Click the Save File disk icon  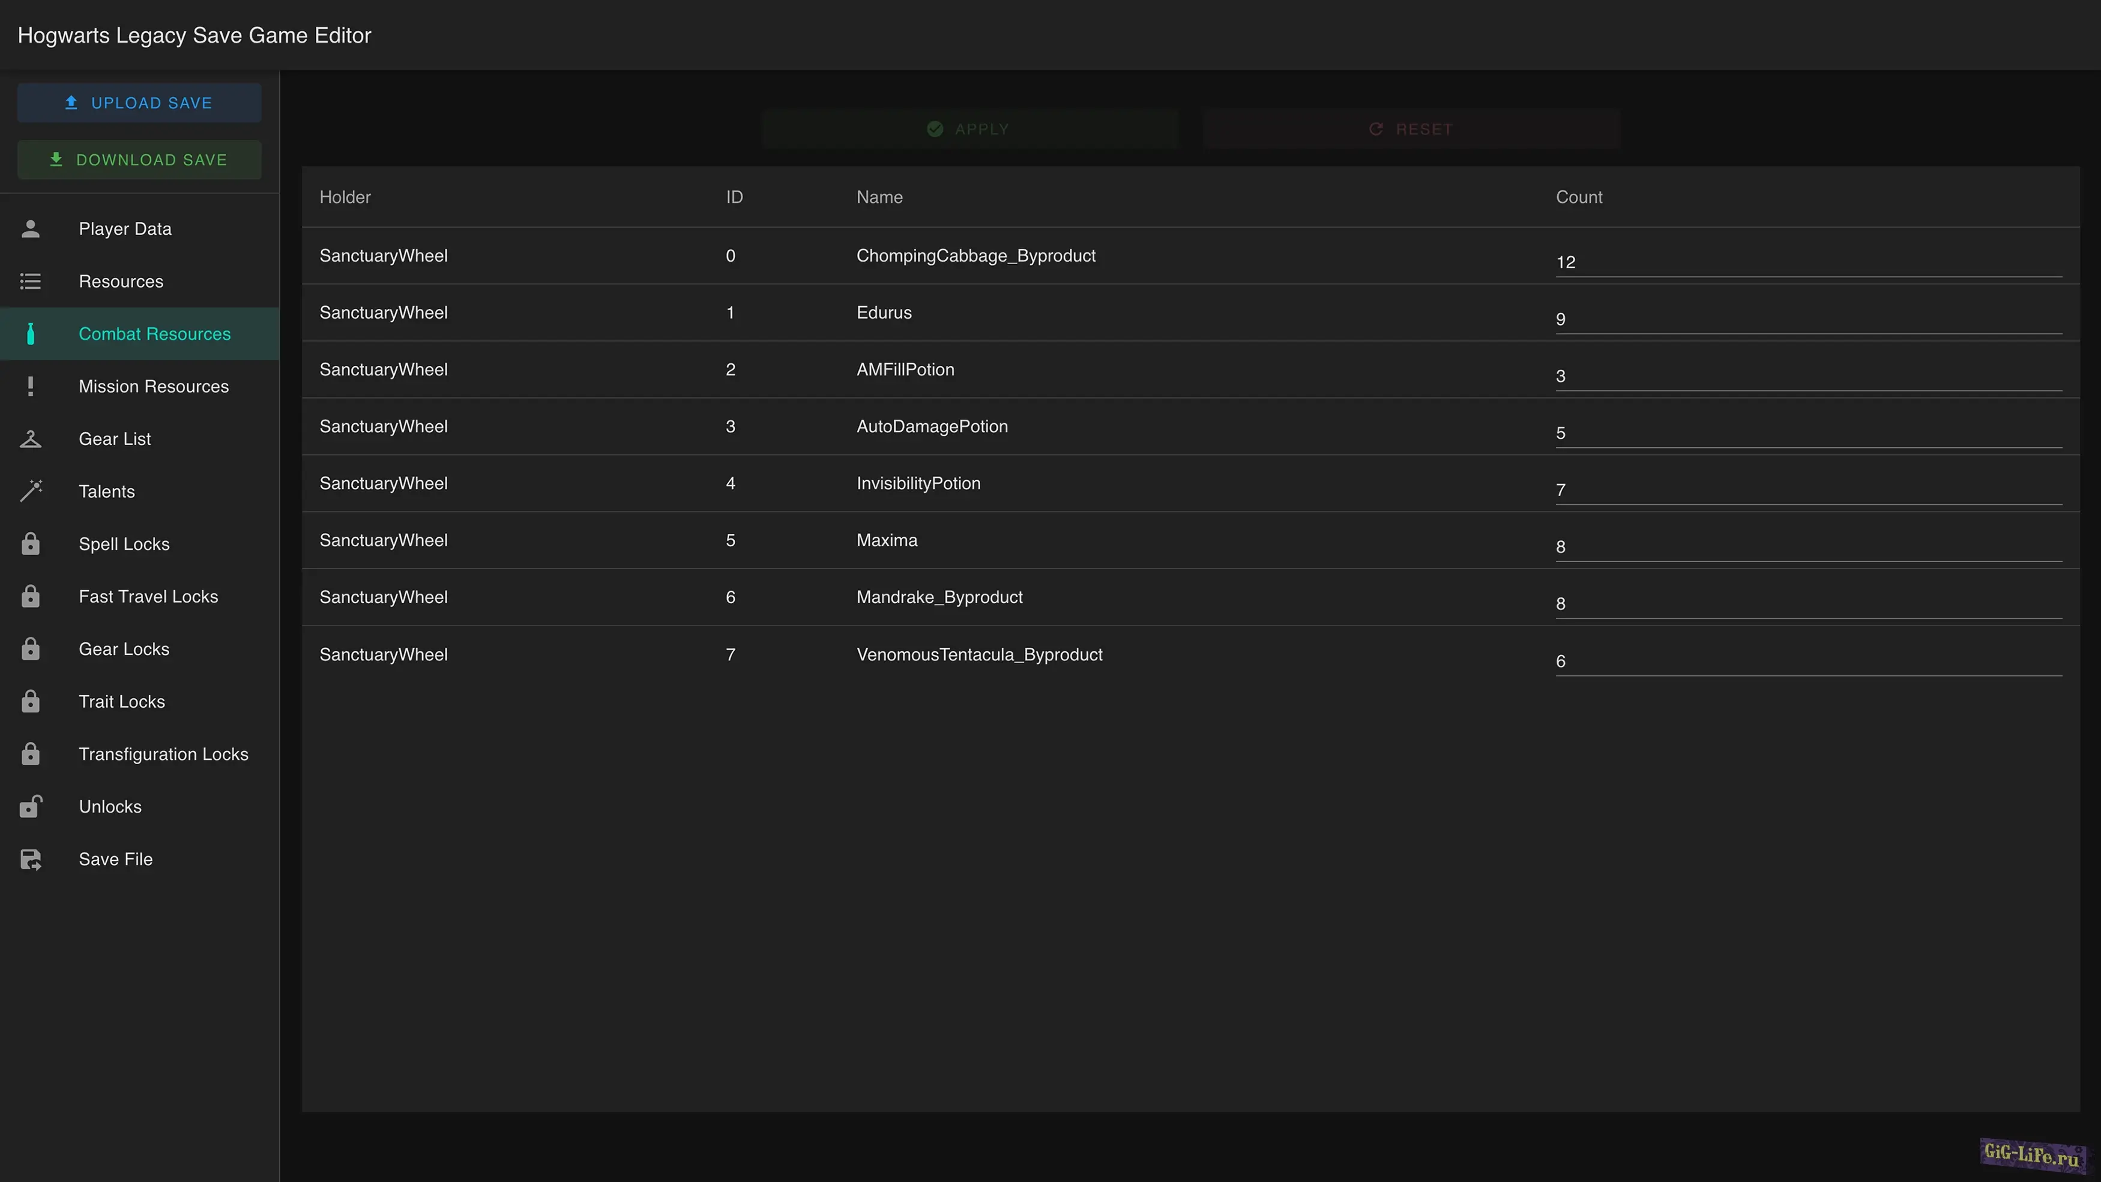coord(30,859)
